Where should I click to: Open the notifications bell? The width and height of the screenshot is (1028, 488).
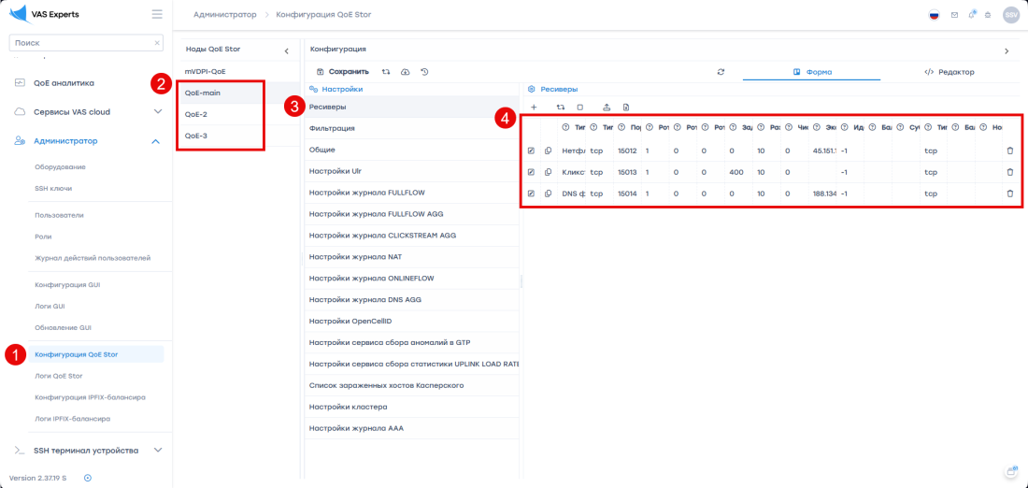tap(971, 15)
